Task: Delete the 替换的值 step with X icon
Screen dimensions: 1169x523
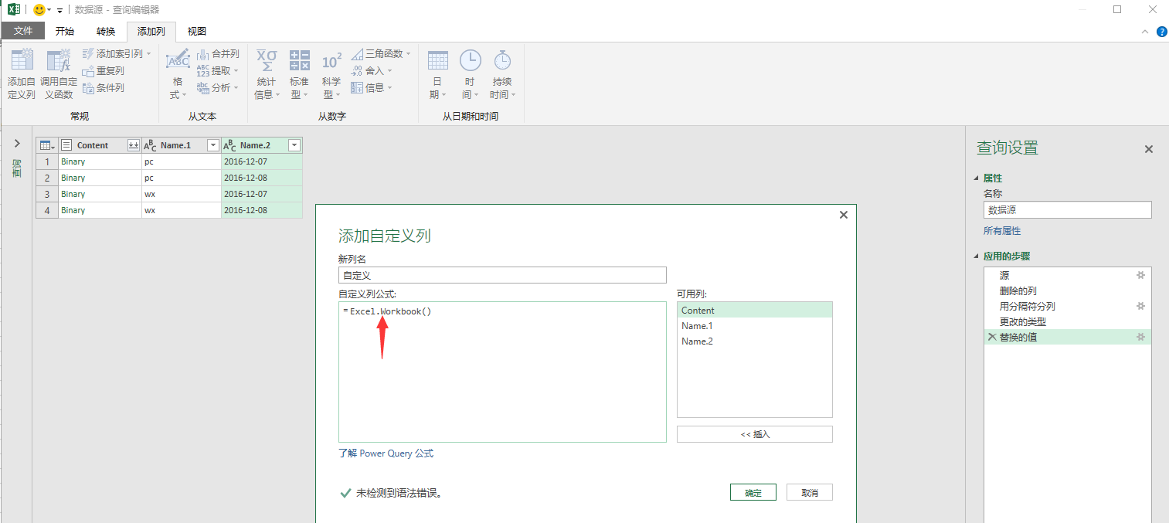Action: (991, 337)
